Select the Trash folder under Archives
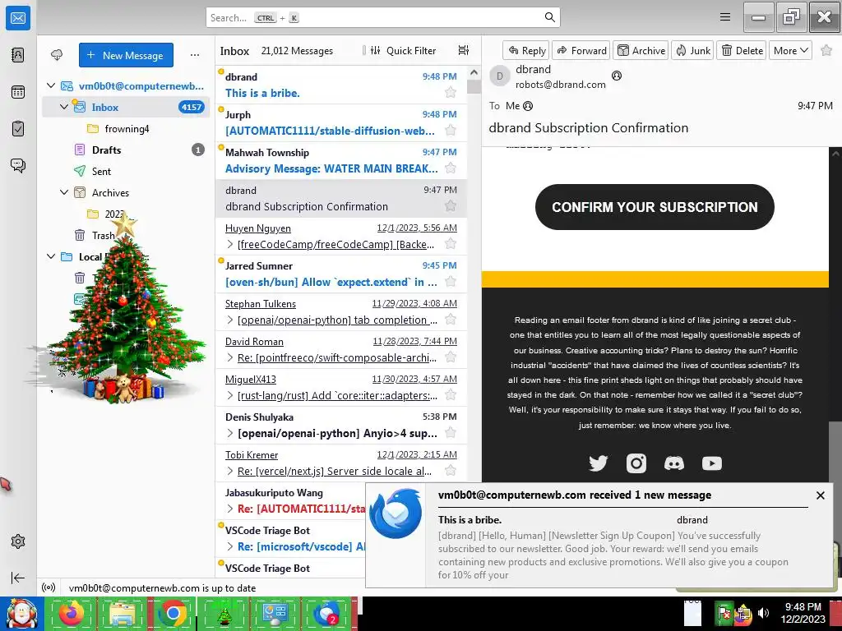This screenshot has width=842, height=631. (126, 235)
